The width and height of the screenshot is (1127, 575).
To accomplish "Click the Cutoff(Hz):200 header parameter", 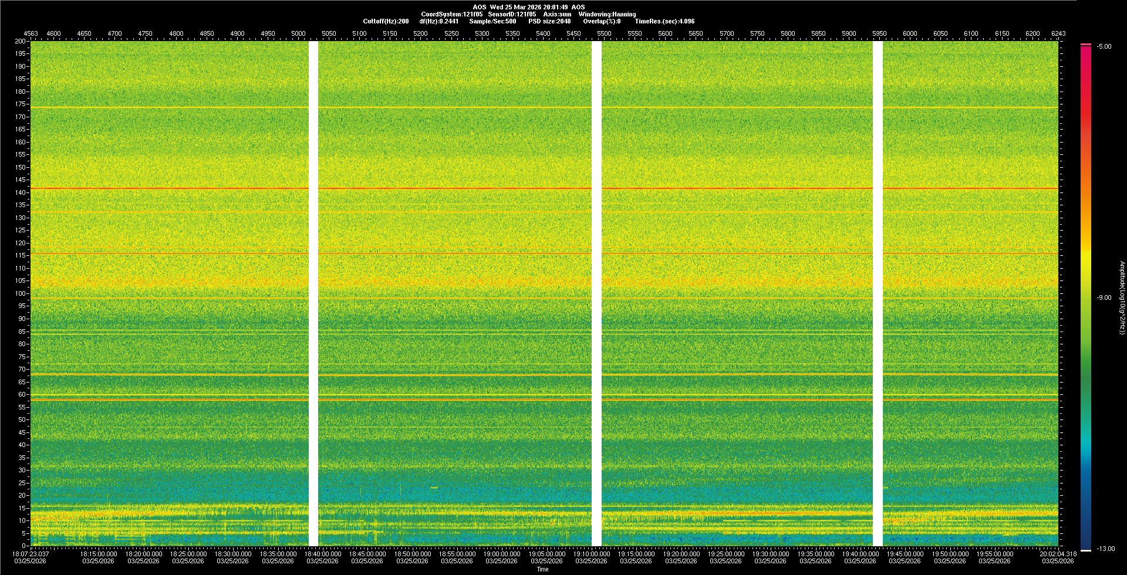I will [386, 21].
